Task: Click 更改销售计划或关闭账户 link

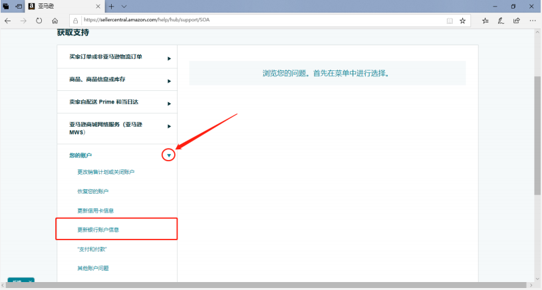Action: click(106, 172)
